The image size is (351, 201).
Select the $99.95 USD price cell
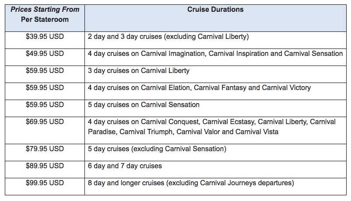[x=45, y=183]
